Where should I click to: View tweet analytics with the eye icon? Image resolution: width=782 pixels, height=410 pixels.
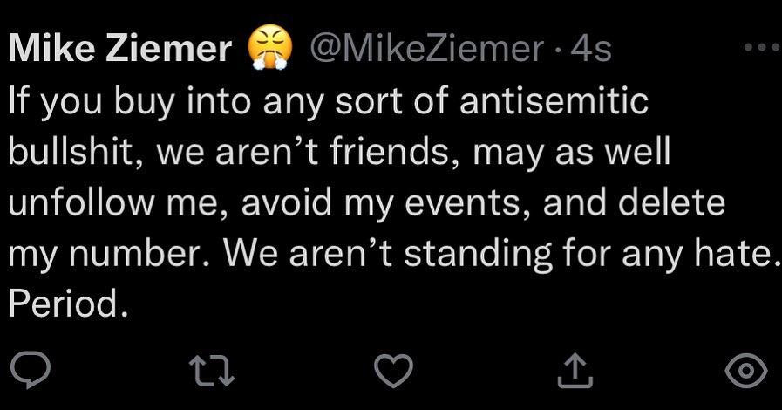click(x=747, y=372)
